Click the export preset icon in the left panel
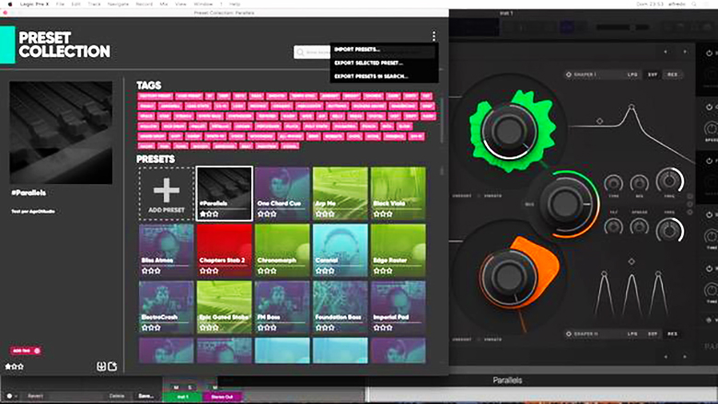The image size is (718, 404). tap(112, 366)
